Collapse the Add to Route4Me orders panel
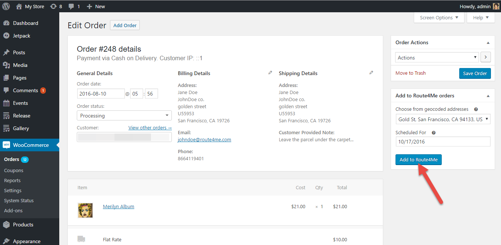The width and height of the screenshot is (501, 245). click(488, 96)
